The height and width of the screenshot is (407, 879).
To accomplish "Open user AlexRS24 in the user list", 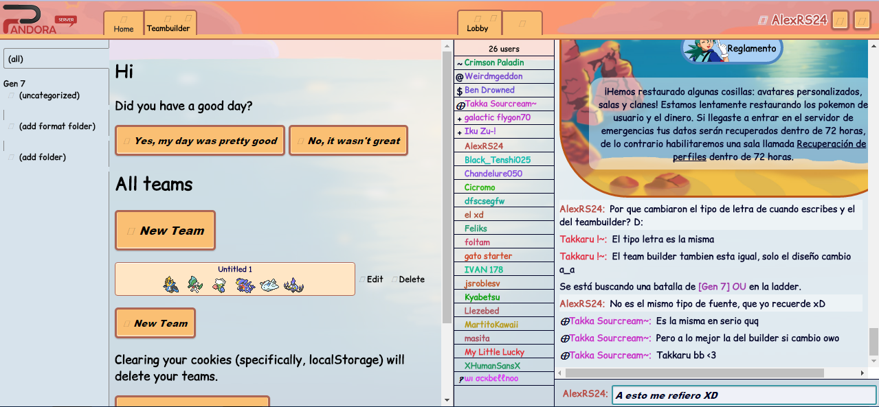I will tap(504, 146).
